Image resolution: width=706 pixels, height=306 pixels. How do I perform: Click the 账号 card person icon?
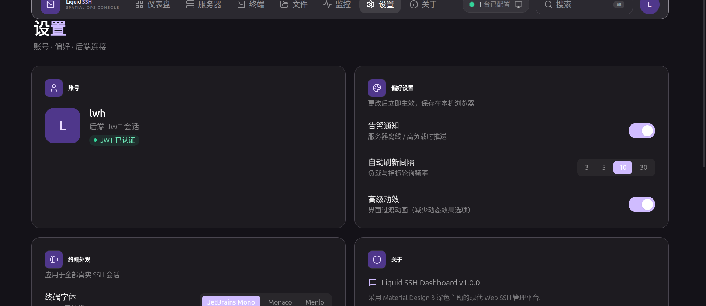pos(54,88)
